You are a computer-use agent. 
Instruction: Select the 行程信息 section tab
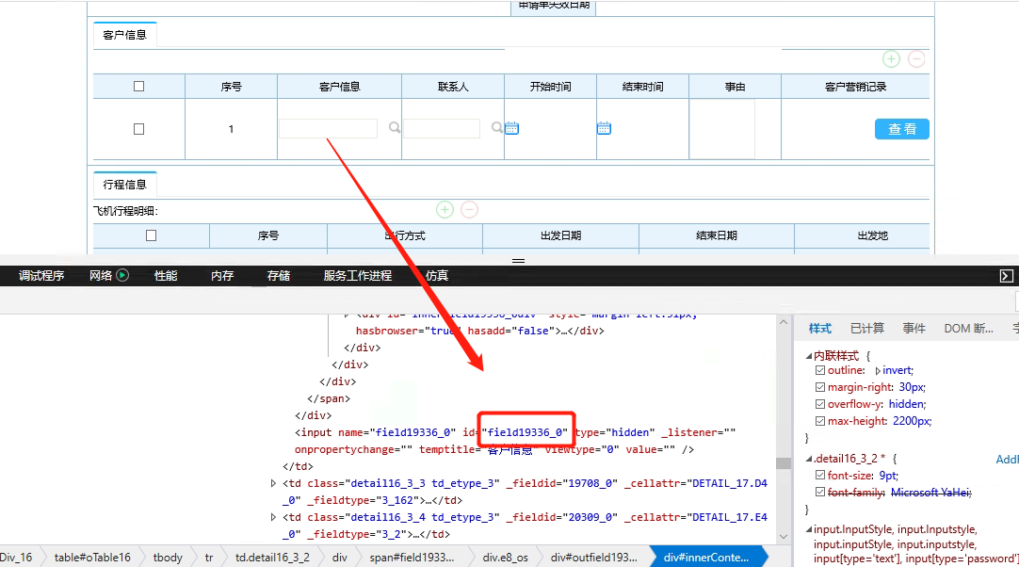point(124,185)
